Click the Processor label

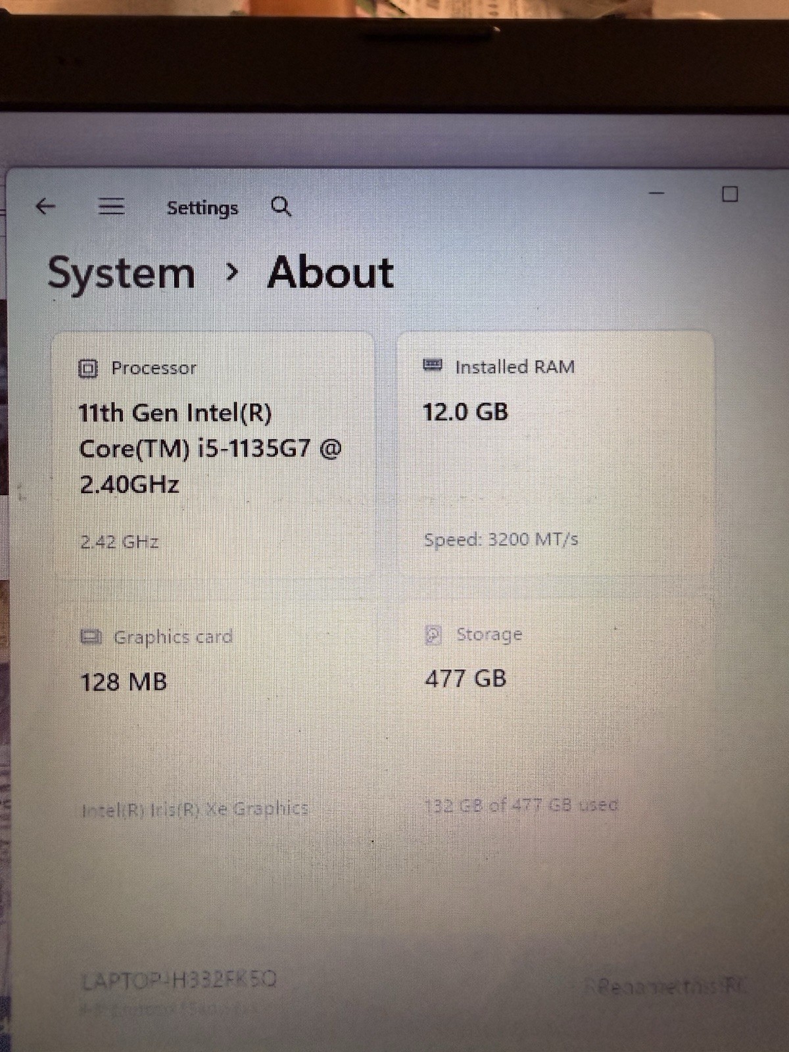point(154,368)
